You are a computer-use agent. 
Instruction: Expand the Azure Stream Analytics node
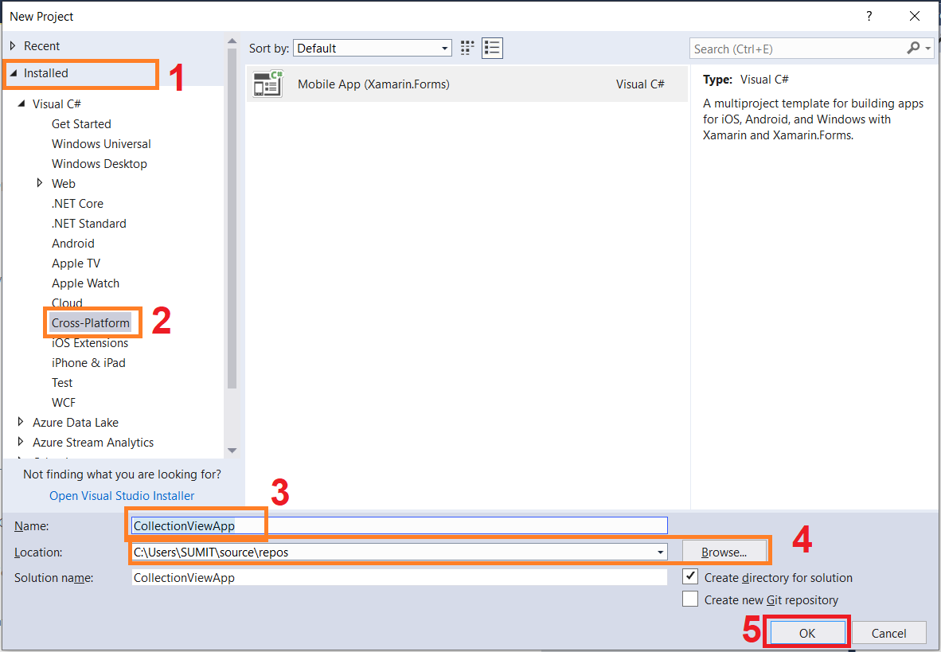(20, 442)
